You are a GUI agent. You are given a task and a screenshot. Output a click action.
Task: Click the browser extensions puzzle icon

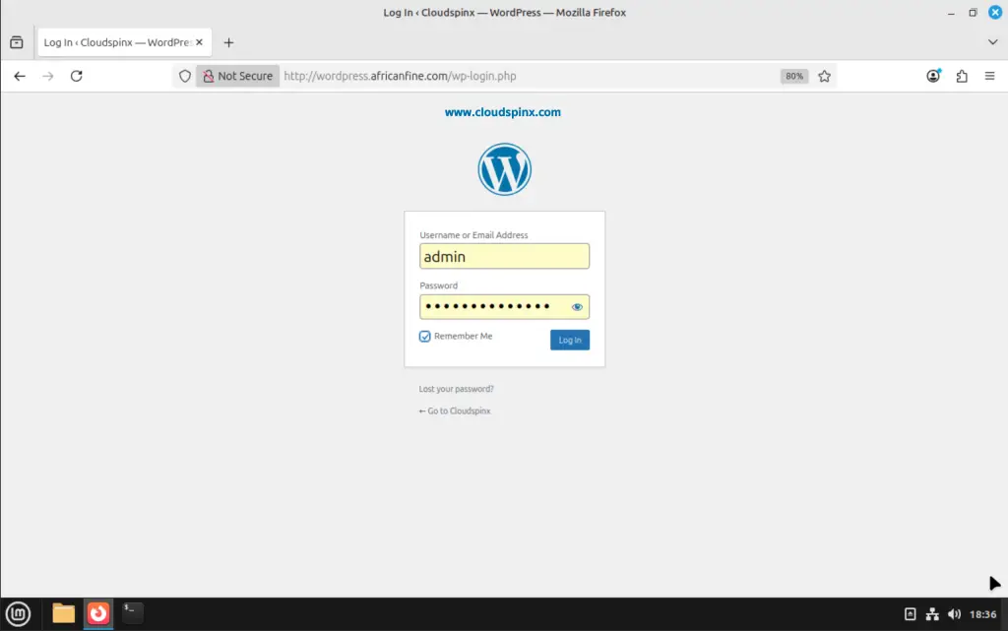click(x=962, y=76)
